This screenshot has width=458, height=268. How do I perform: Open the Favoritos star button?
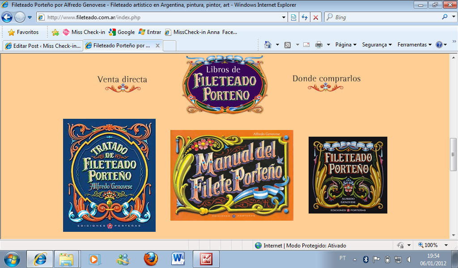(x=24, y=32)
